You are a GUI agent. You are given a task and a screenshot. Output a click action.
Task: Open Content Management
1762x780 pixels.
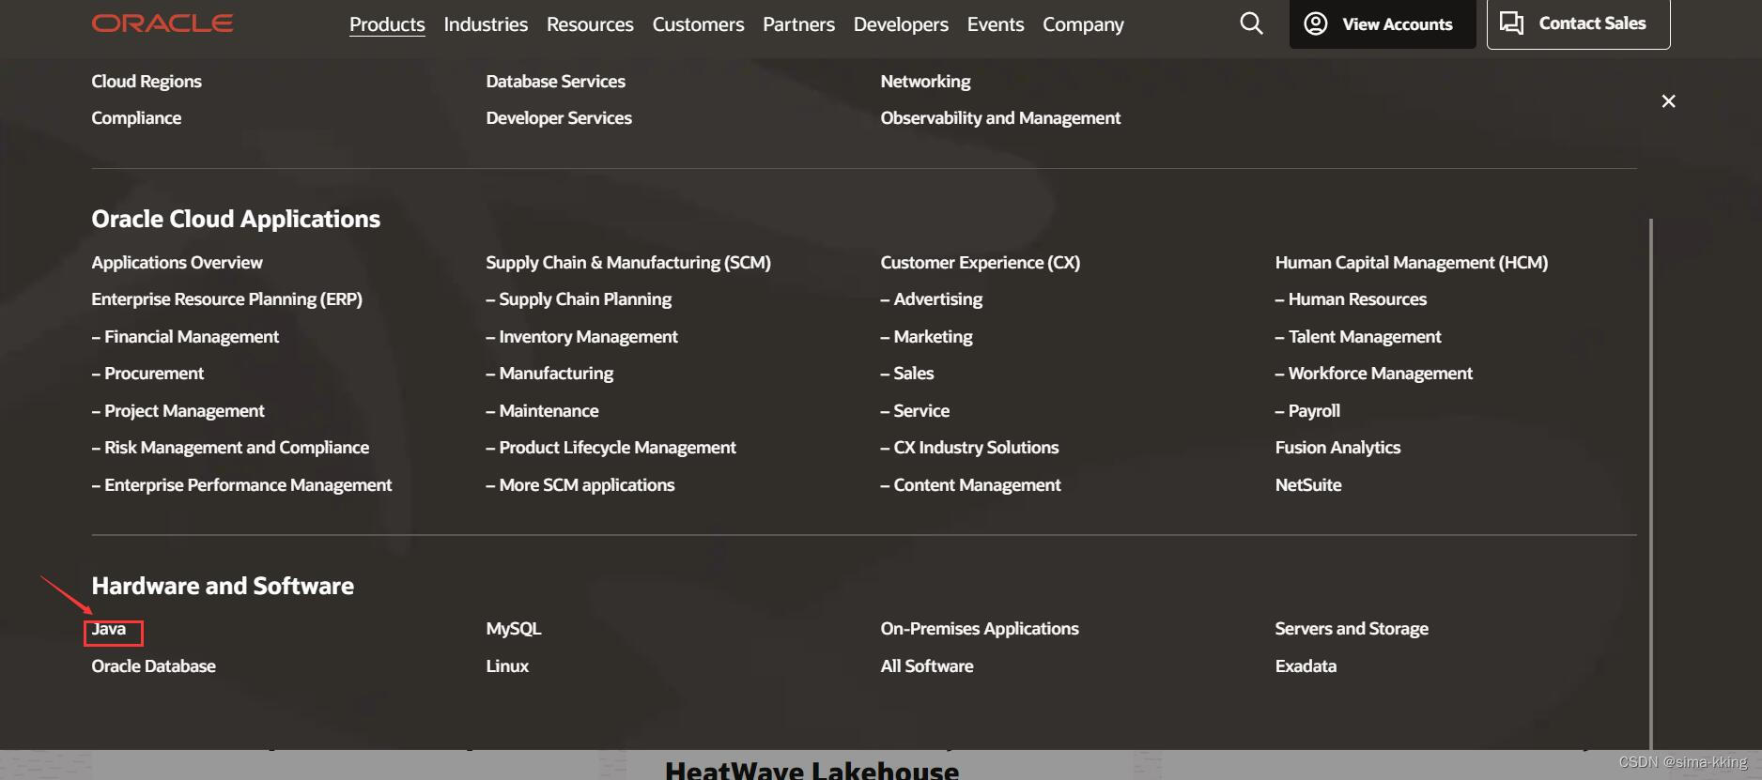(970, 485)
